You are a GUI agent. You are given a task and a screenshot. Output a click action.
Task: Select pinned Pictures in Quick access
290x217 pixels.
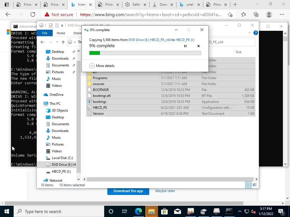point(58,72)
